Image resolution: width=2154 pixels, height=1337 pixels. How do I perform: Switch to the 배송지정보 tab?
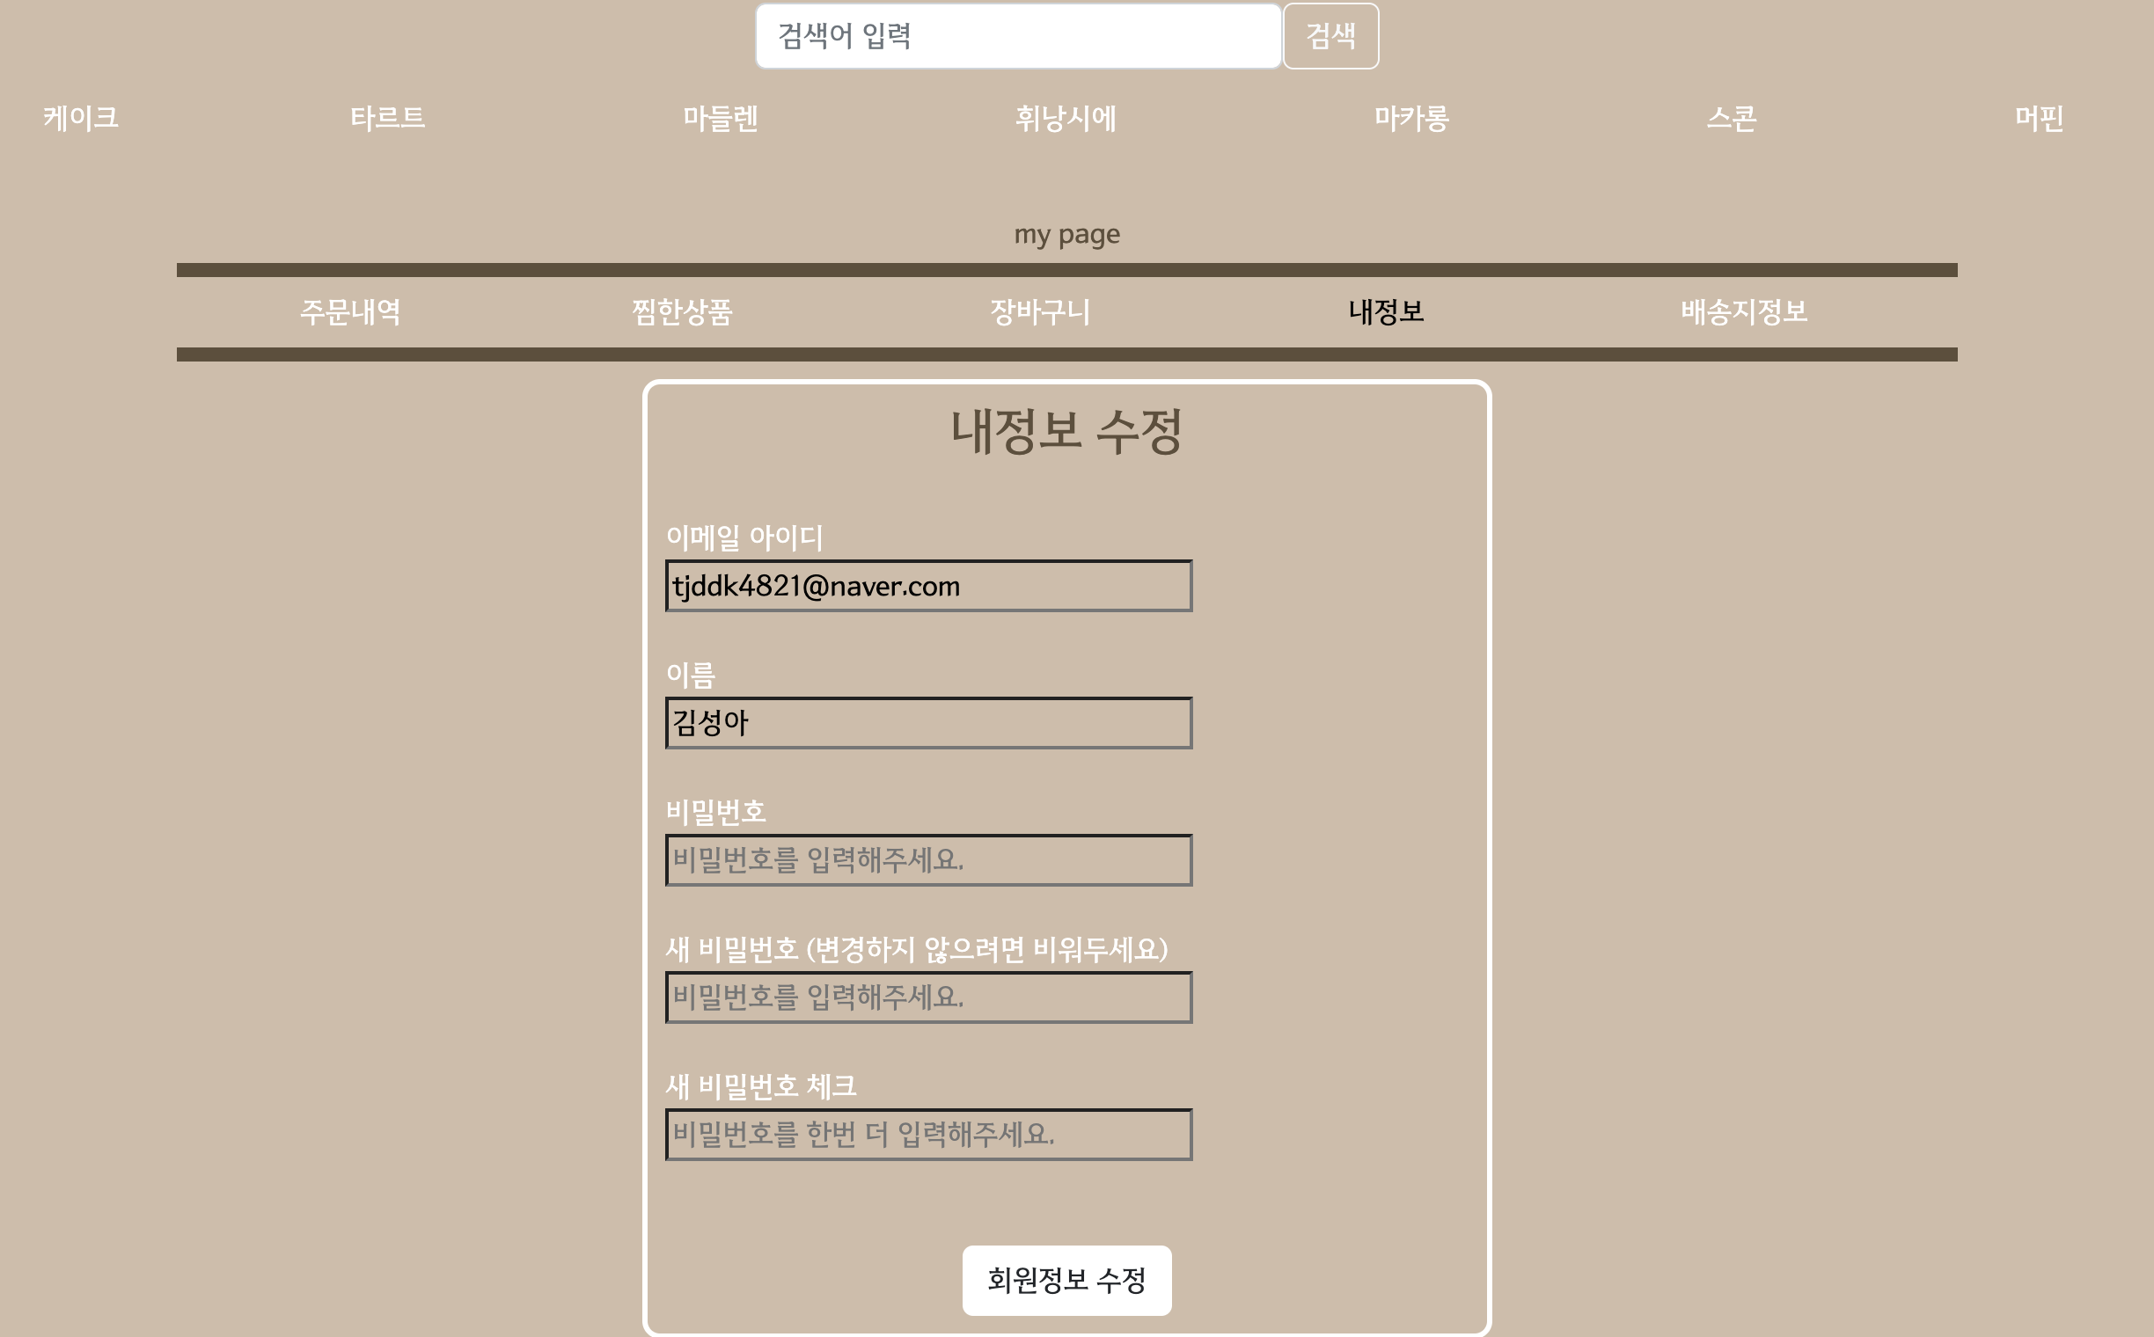pyautogui.click(x=1744, y=311)
